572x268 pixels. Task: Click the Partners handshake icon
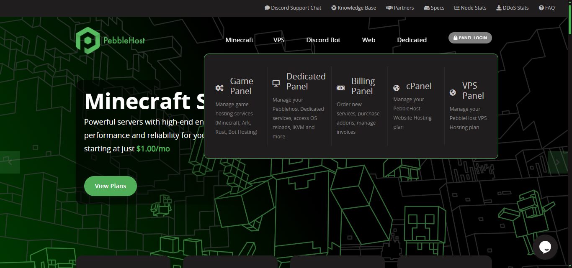tap(389, 8)
